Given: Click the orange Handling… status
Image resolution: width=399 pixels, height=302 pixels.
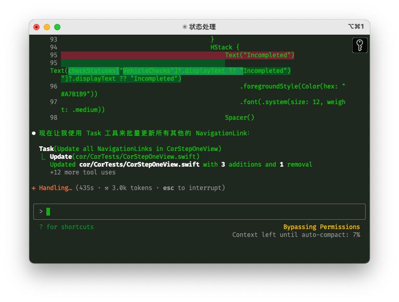Looking at the screenshot, I should 55,188.
